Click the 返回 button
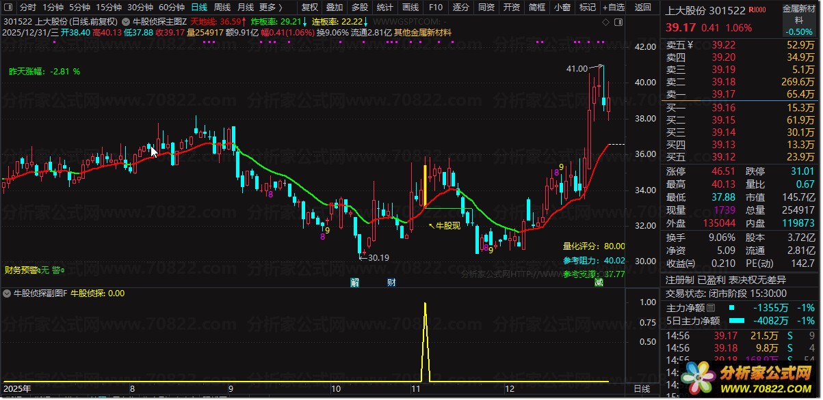Viewport: 823px width, 400px height. [643, 8]
